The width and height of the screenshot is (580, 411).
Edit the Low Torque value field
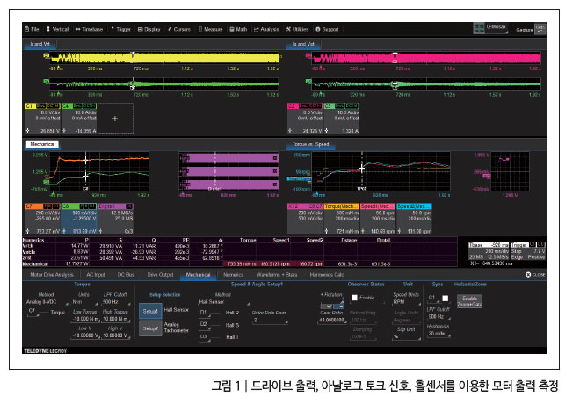tap(85, 319)
